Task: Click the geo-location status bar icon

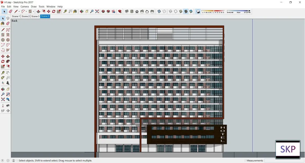Action: click(3, 160)
